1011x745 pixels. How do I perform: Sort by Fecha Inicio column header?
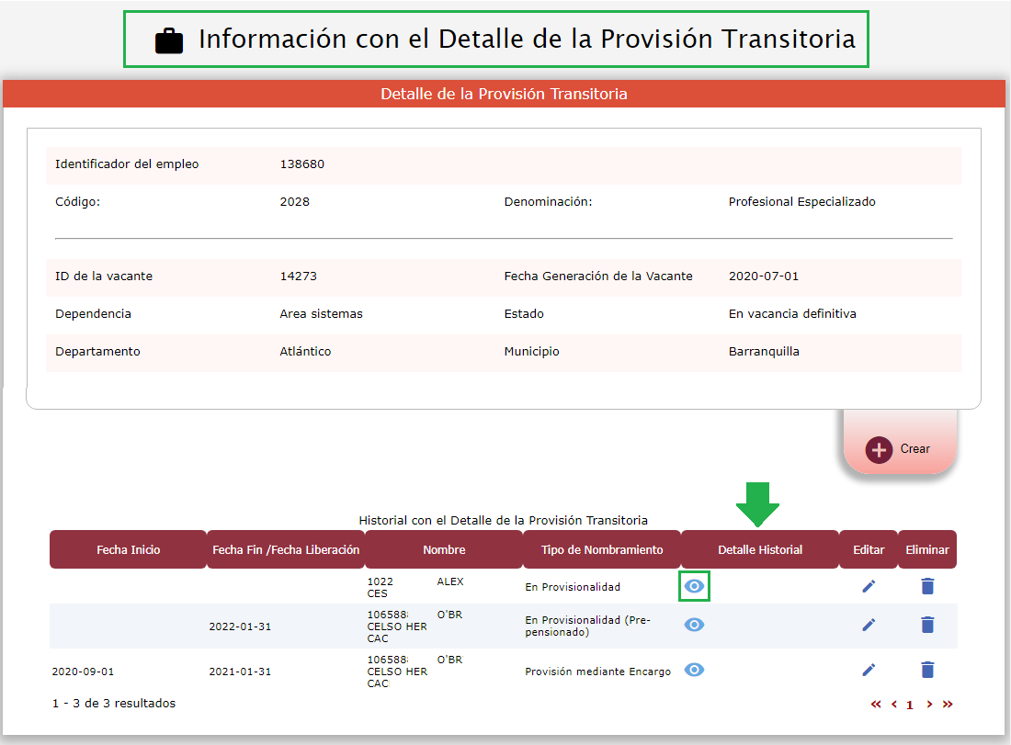pos(129,549)
